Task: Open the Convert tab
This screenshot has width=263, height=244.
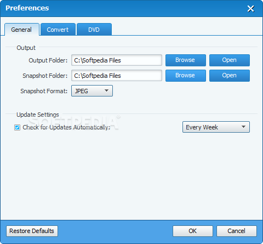Action: [x=58, y=30]
